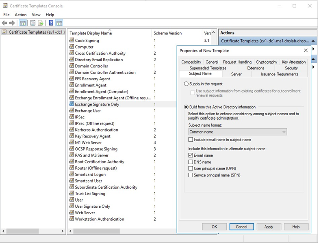Open the View menu

pyautogui.click(x=36, y=15)
